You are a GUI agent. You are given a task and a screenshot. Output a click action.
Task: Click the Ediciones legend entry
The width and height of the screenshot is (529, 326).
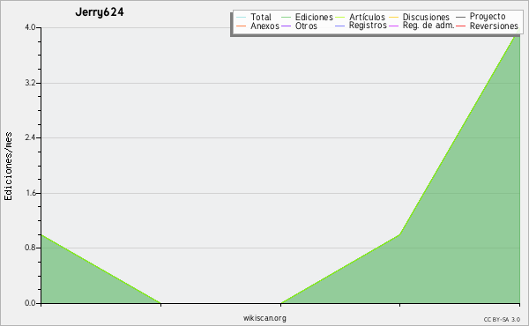pos(307,17)
